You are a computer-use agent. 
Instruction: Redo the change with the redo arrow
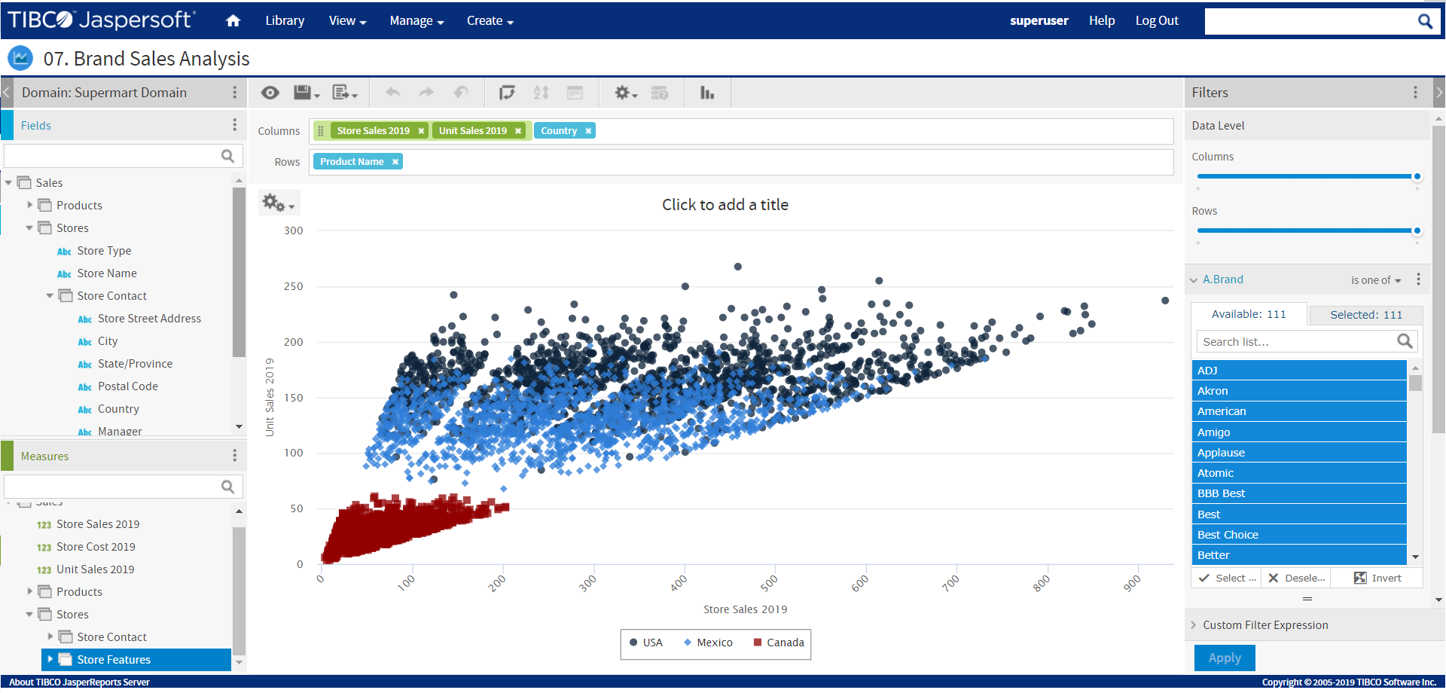426,92
